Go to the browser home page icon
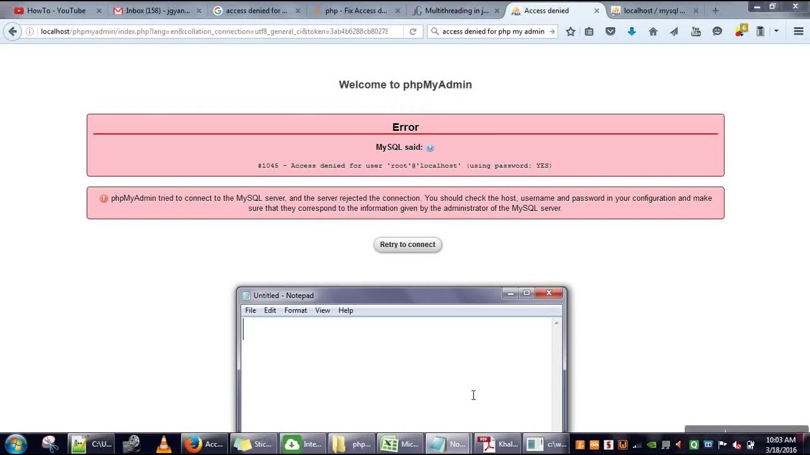The width and height of the screenshot is (810, 455). 653,32
